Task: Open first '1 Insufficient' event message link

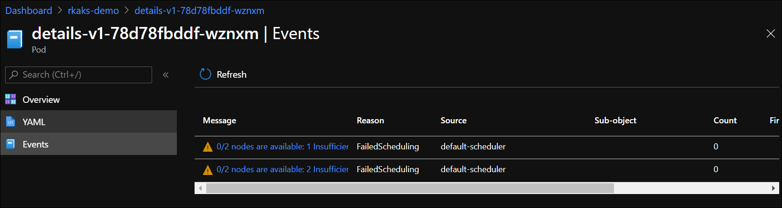Action: pyautogui.click(x=282, y=147)
